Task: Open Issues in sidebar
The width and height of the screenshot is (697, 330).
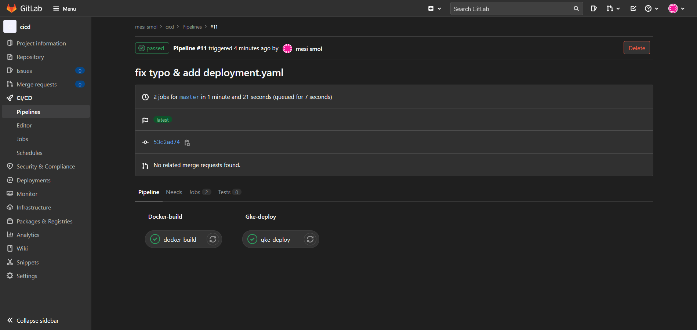Action: 46,71
